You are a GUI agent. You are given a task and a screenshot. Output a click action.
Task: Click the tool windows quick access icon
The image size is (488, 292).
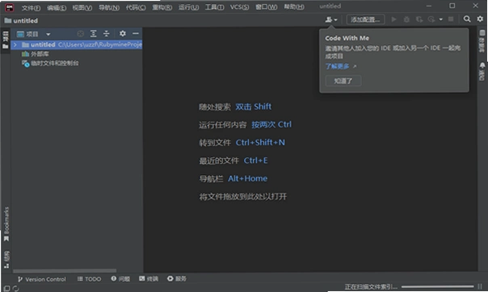[6, 288]
